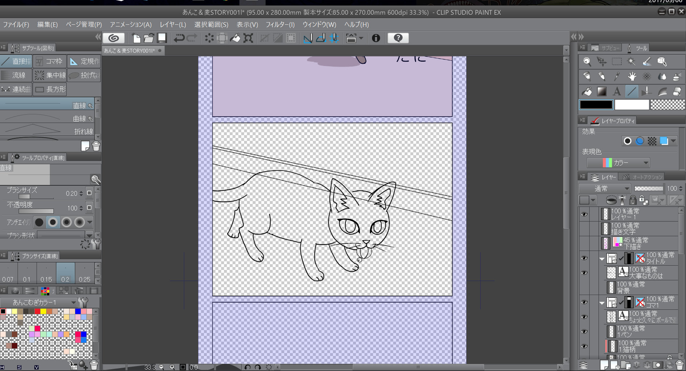Open the ファイル(F) menu
The image size is (686, 371).
pyautogui.click(x=16, y=24)
